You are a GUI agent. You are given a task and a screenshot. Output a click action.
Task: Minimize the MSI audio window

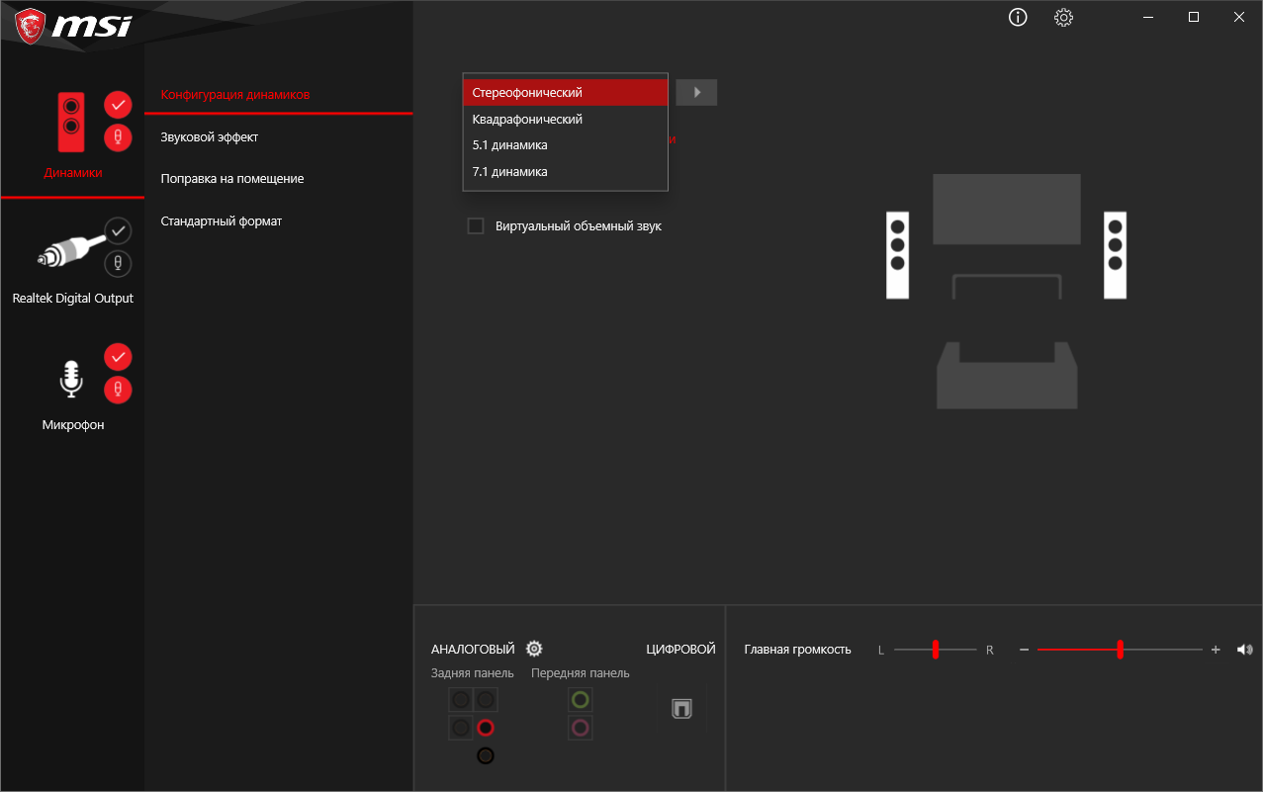tap(1148, 17)
